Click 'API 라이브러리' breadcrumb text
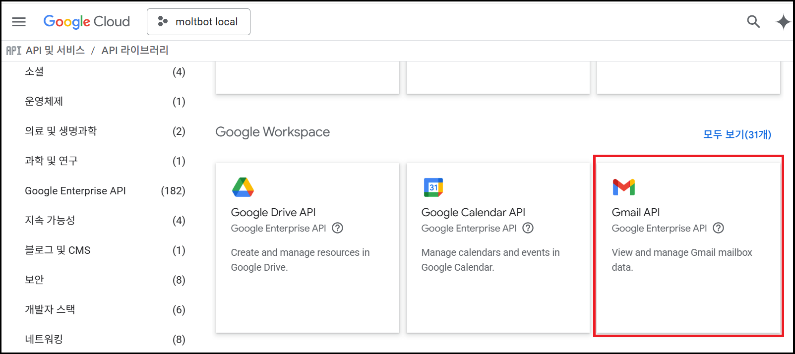 coord(135,51)
